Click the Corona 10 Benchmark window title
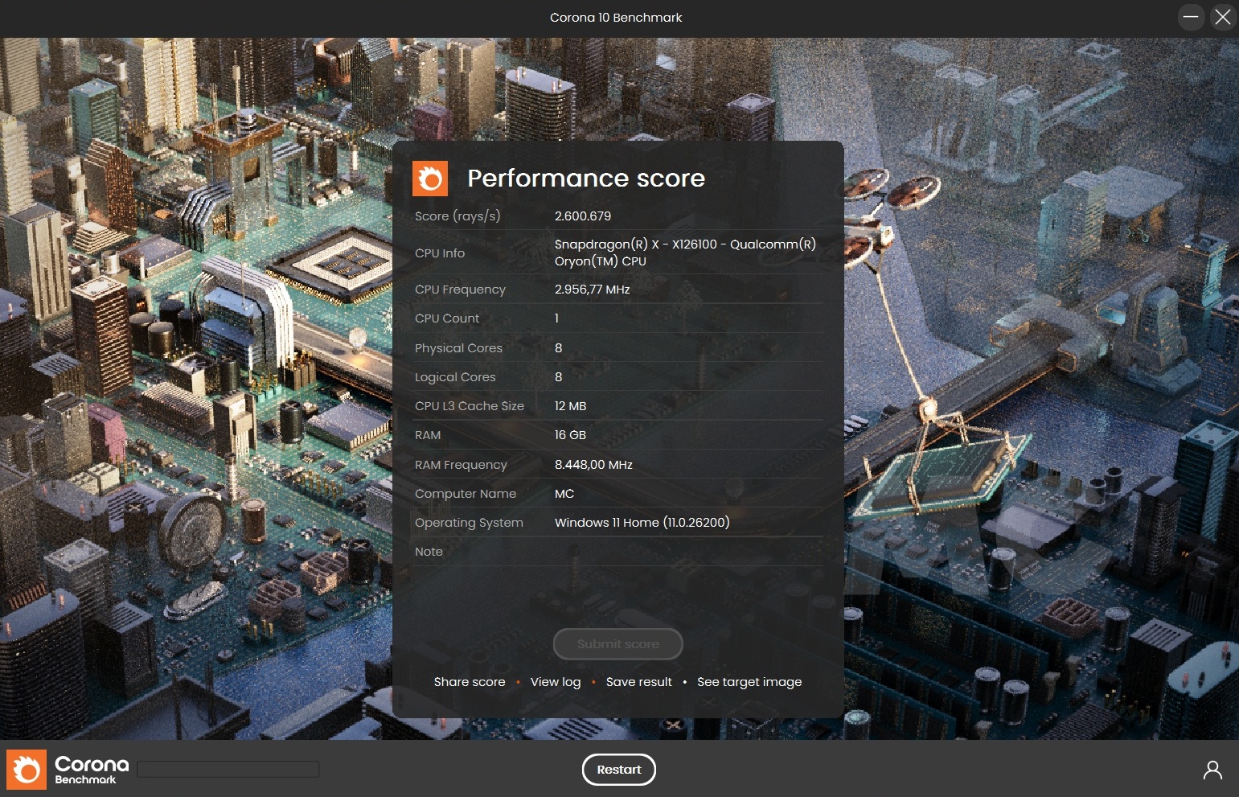 click(616, 18)
